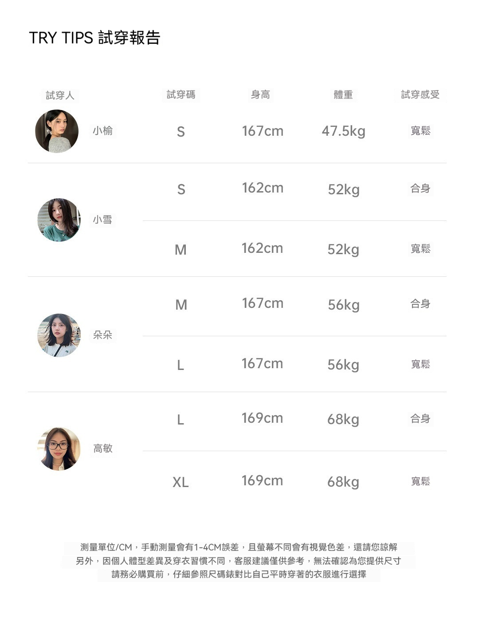The width and height of the screenshot is (479, 629).
Task: Click the name label 小榆
Action: [x=103, y=131]
